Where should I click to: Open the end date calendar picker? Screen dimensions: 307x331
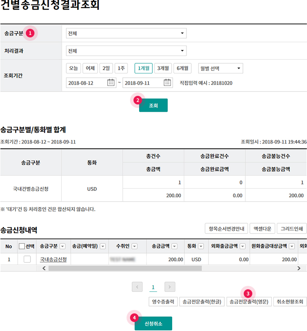pos(167,83)
